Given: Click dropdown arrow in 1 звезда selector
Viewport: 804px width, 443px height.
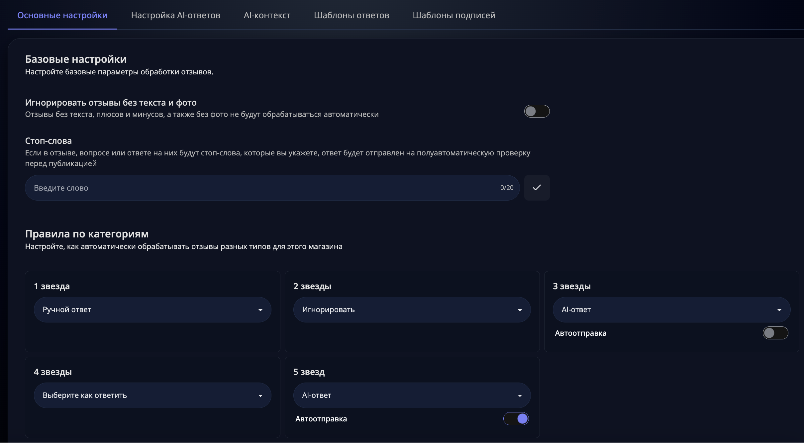Looking at the screenshot, I should (x=260, y=310).
